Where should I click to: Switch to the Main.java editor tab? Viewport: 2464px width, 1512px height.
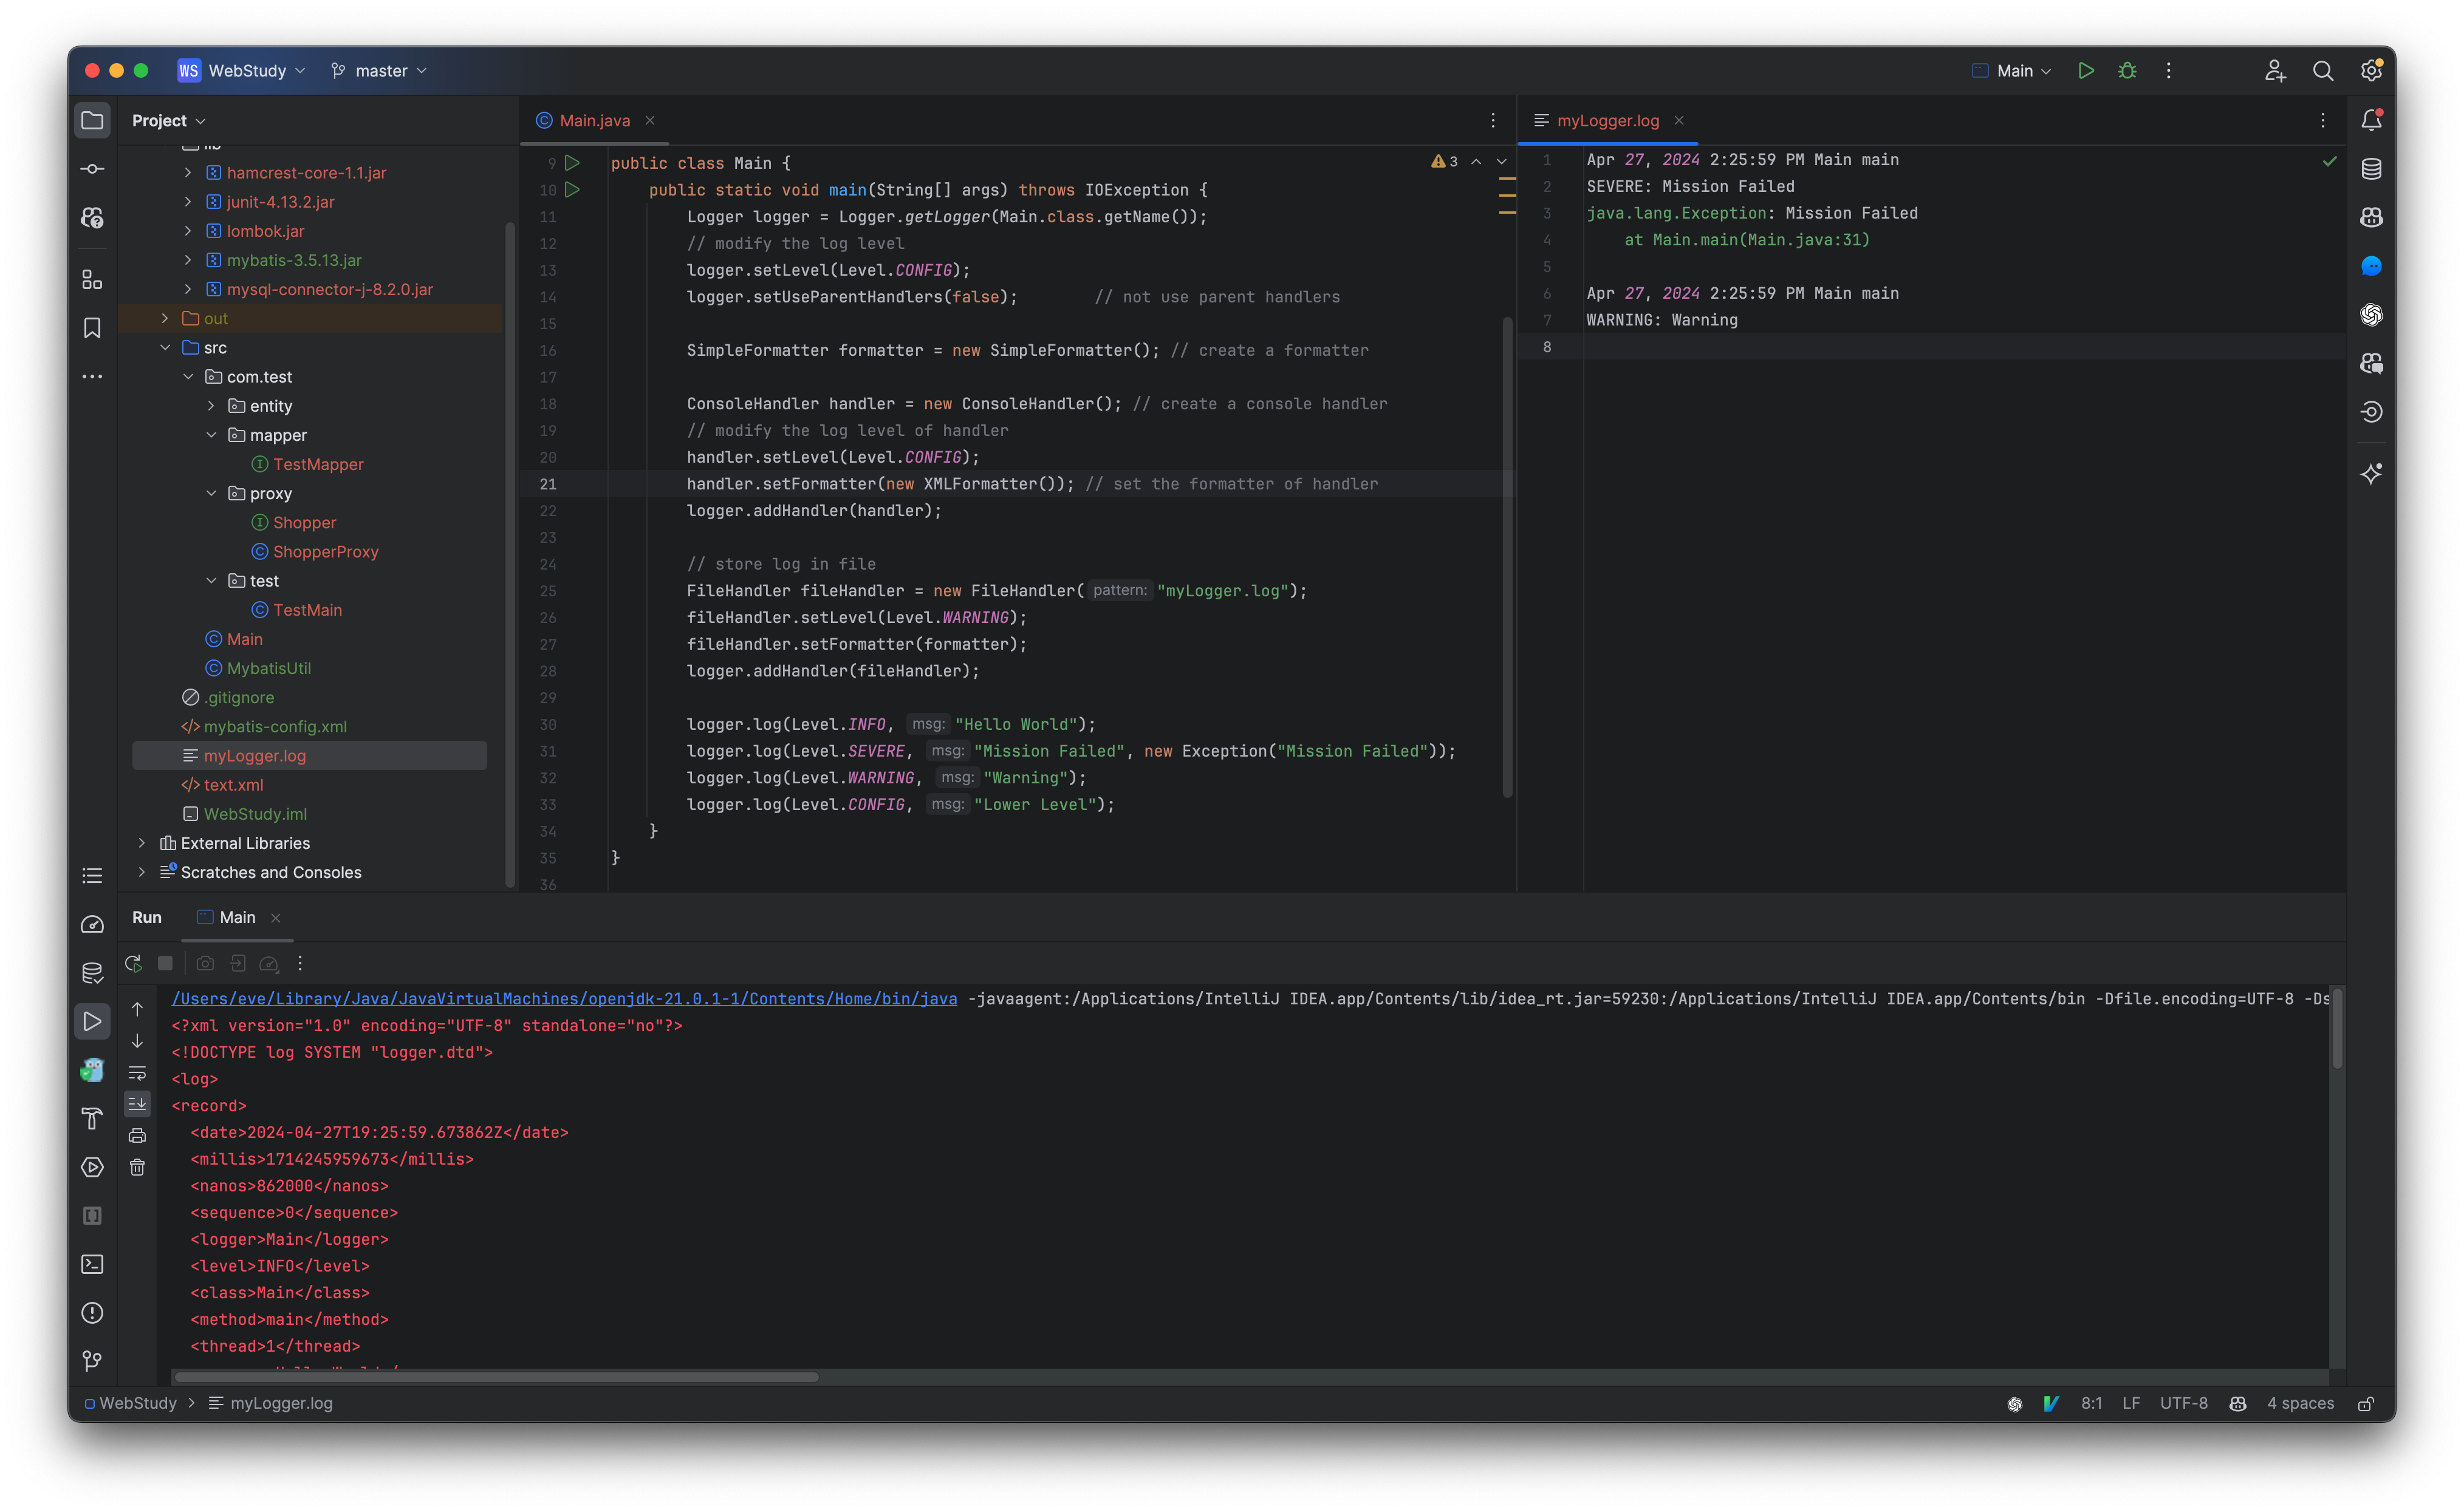coord(595,119)
